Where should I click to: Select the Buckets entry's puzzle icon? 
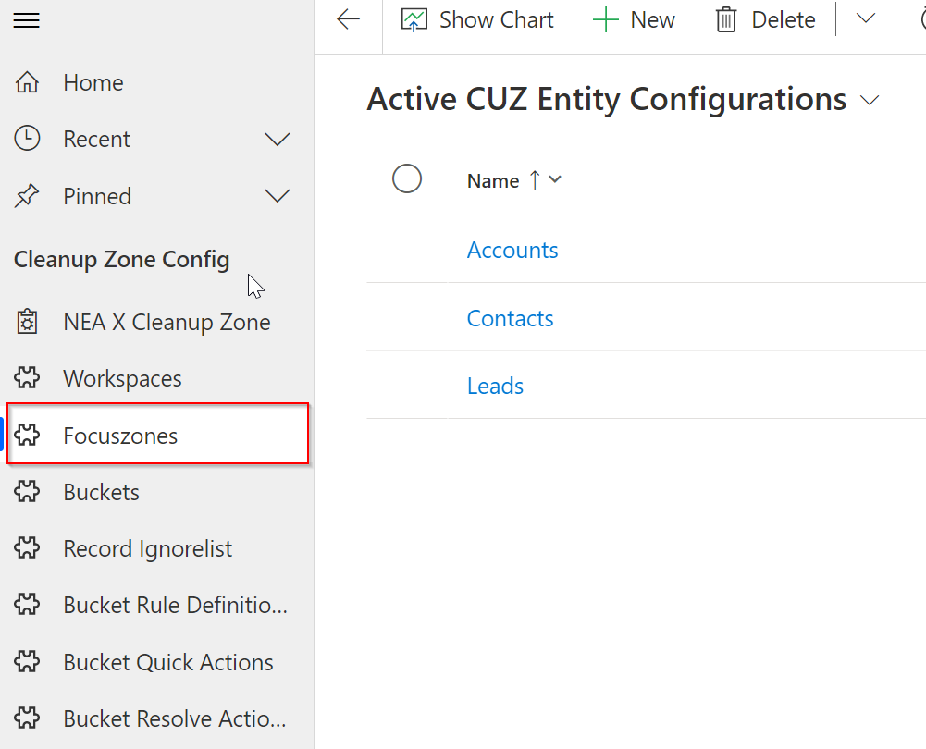coord(27,492)
